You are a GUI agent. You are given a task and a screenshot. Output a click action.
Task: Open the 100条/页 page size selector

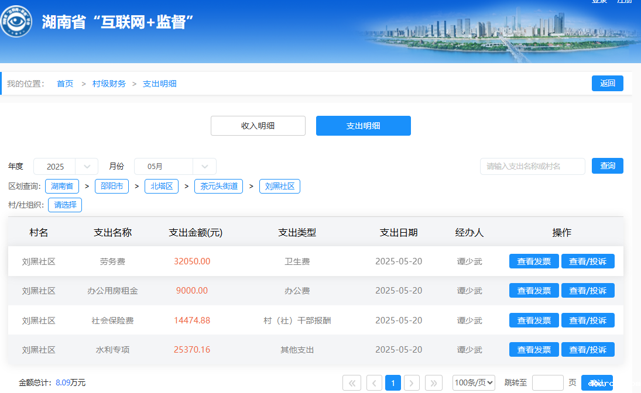pyautogui.click(x=474, y=383)
